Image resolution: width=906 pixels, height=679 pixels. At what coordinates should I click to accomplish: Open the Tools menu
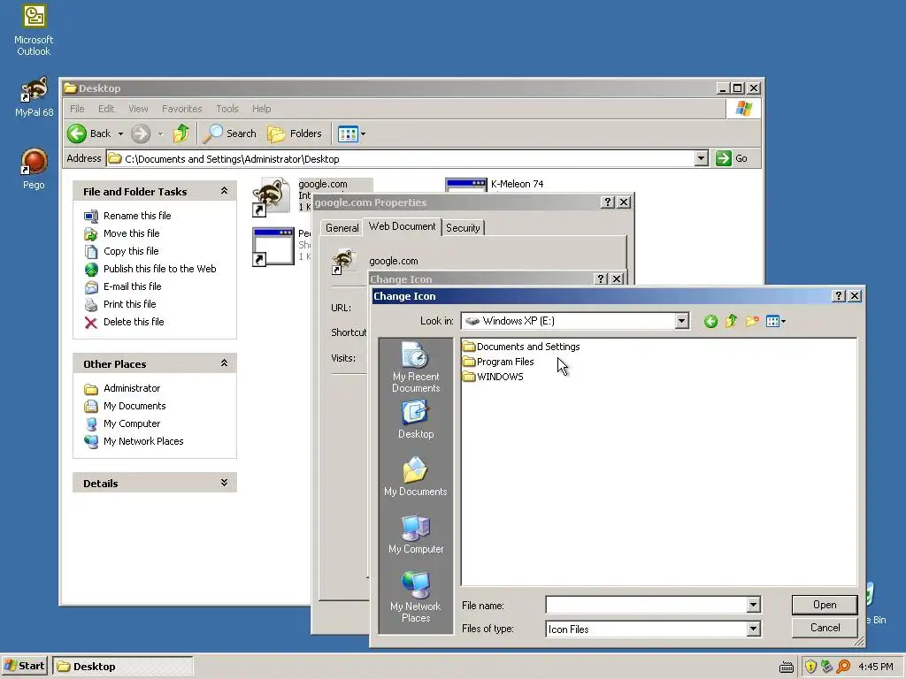click(227, 109)
